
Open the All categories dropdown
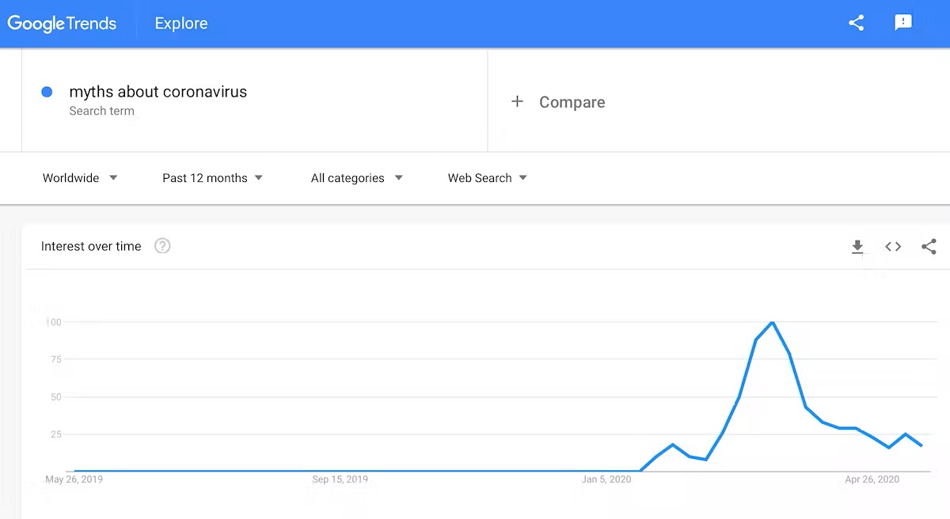pyautogui.click(x=357, y=178)
